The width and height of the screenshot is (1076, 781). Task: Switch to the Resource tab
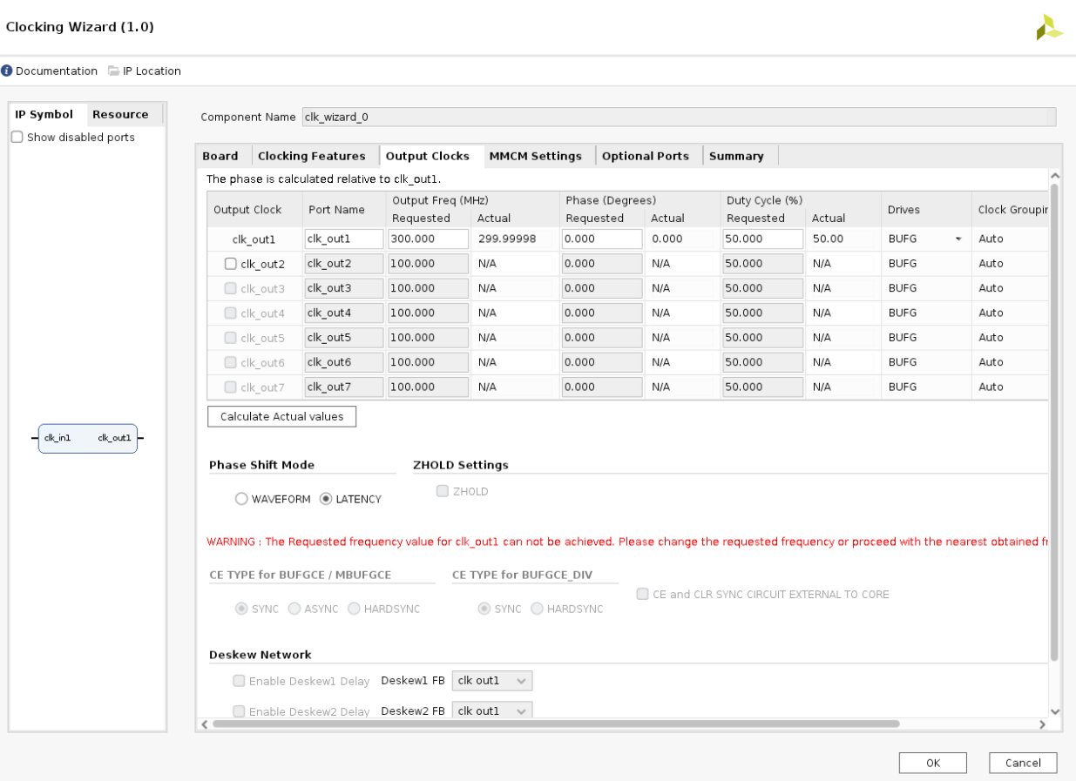click(120, 114)
